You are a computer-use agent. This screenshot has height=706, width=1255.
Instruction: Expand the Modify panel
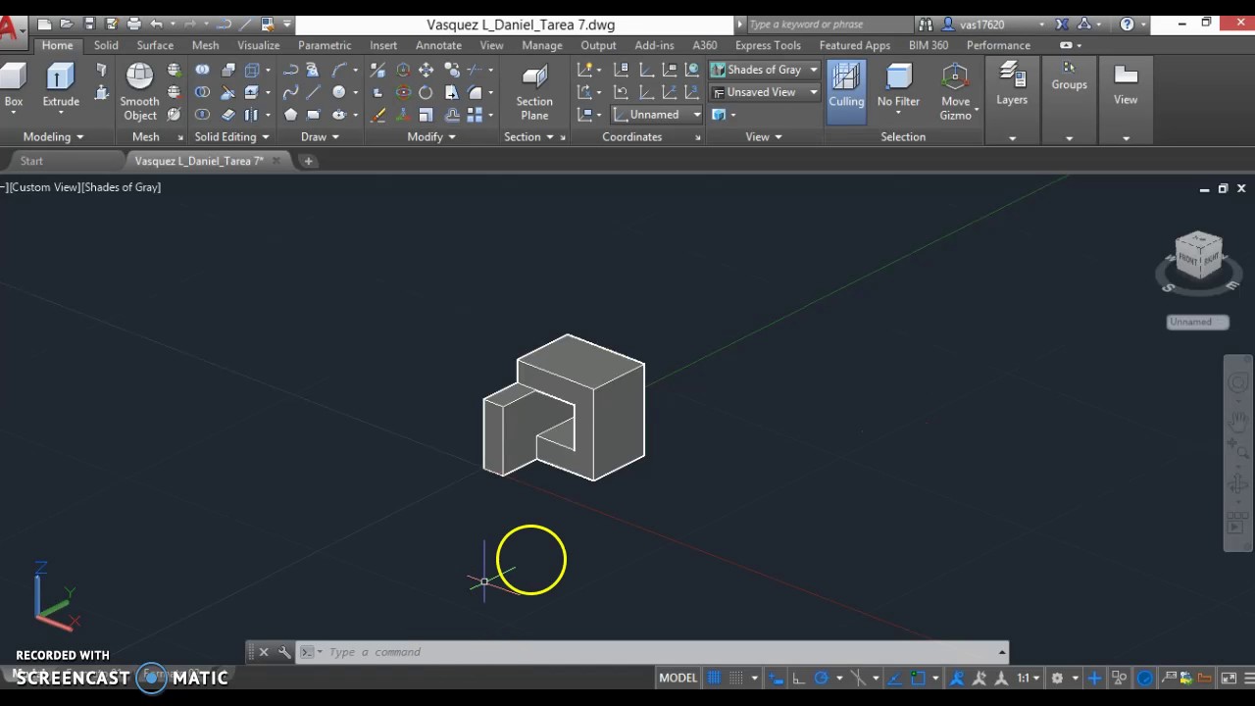431,137
